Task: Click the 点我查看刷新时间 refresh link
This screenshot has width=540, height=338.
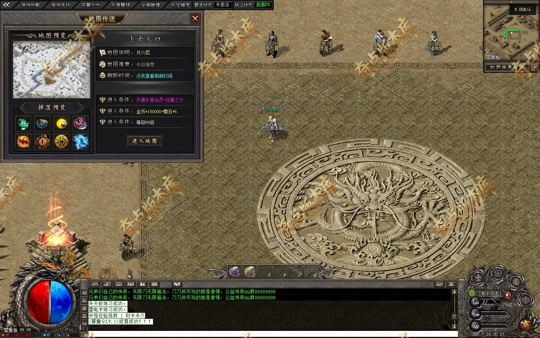Action: click(x=154, y=76)
